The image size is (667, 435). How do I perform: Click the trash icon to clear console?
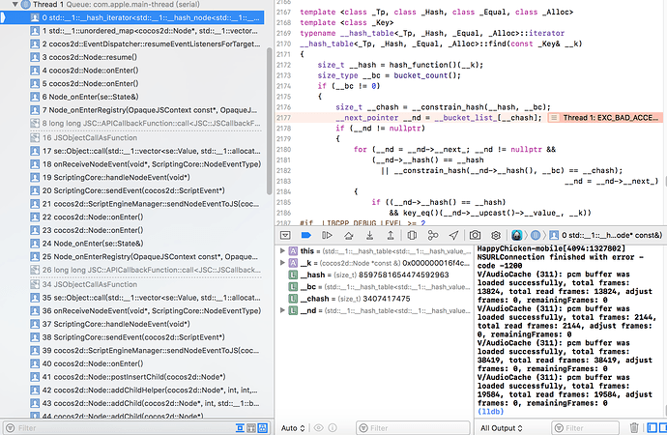[x=634, y=428]
